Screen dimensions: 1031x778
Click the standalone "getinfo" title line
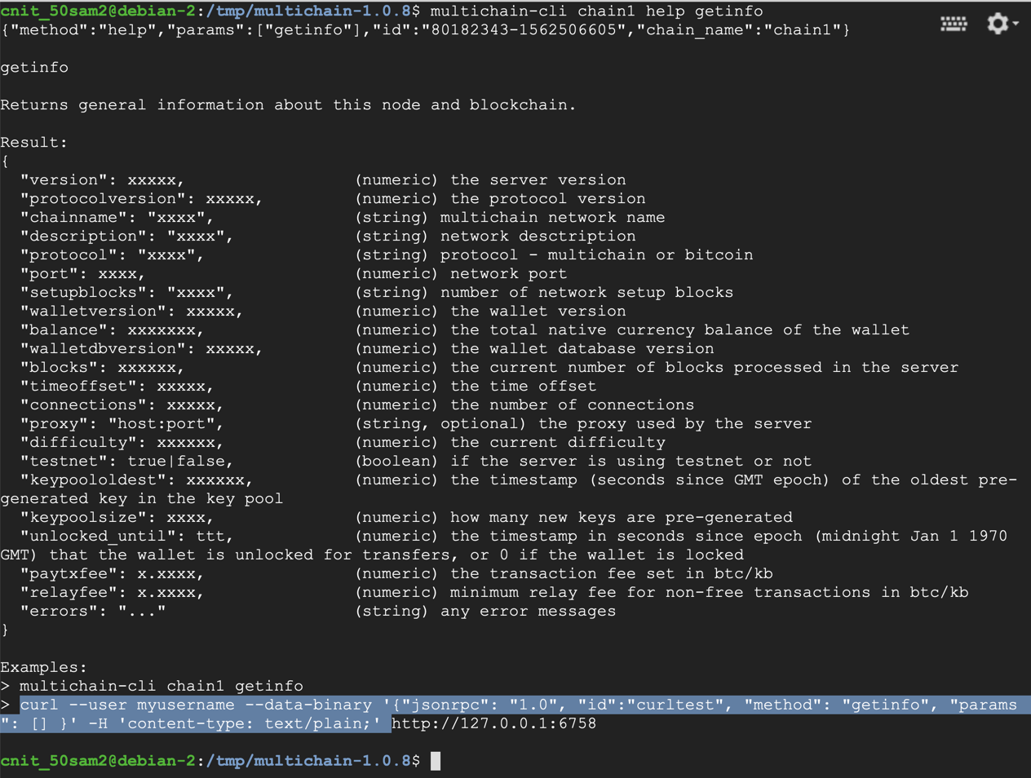click(34, 67)
